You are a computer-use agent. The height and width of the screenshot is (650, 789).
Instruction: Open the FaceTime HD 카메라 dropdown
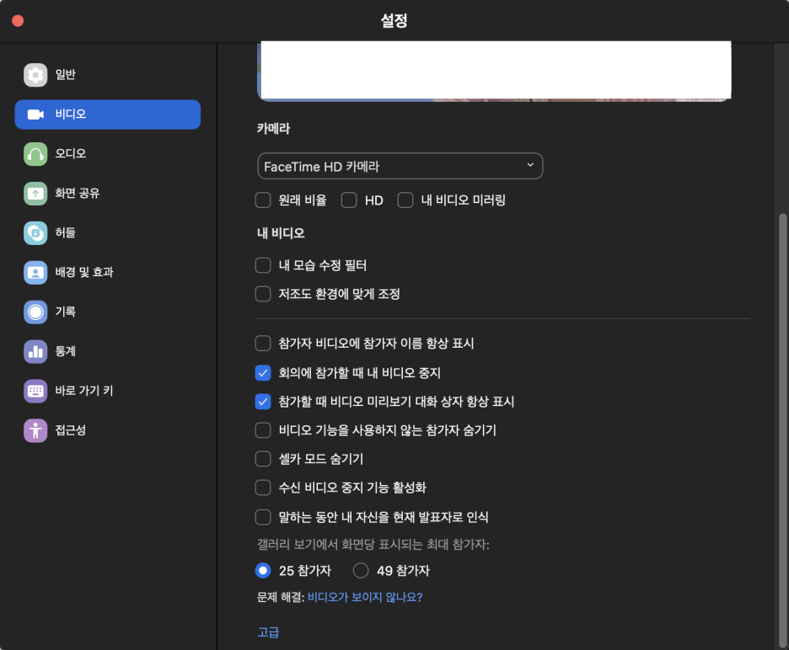[x=400, y=166]
